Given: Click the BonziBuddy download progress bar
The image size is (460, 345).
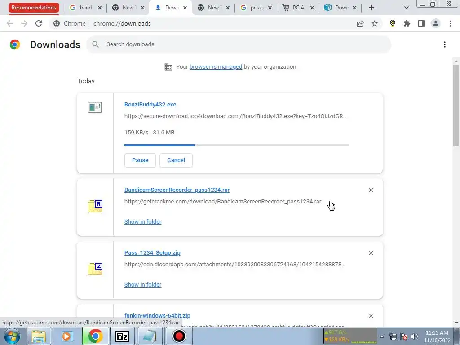Looking at the screenshot, I should [236, 145].
